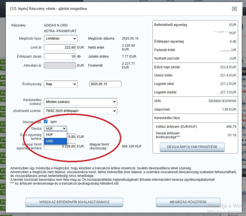246x216 pixels.
Task: Click the XETRA -FRANKFURT exchange text
Action: point(60,31)
